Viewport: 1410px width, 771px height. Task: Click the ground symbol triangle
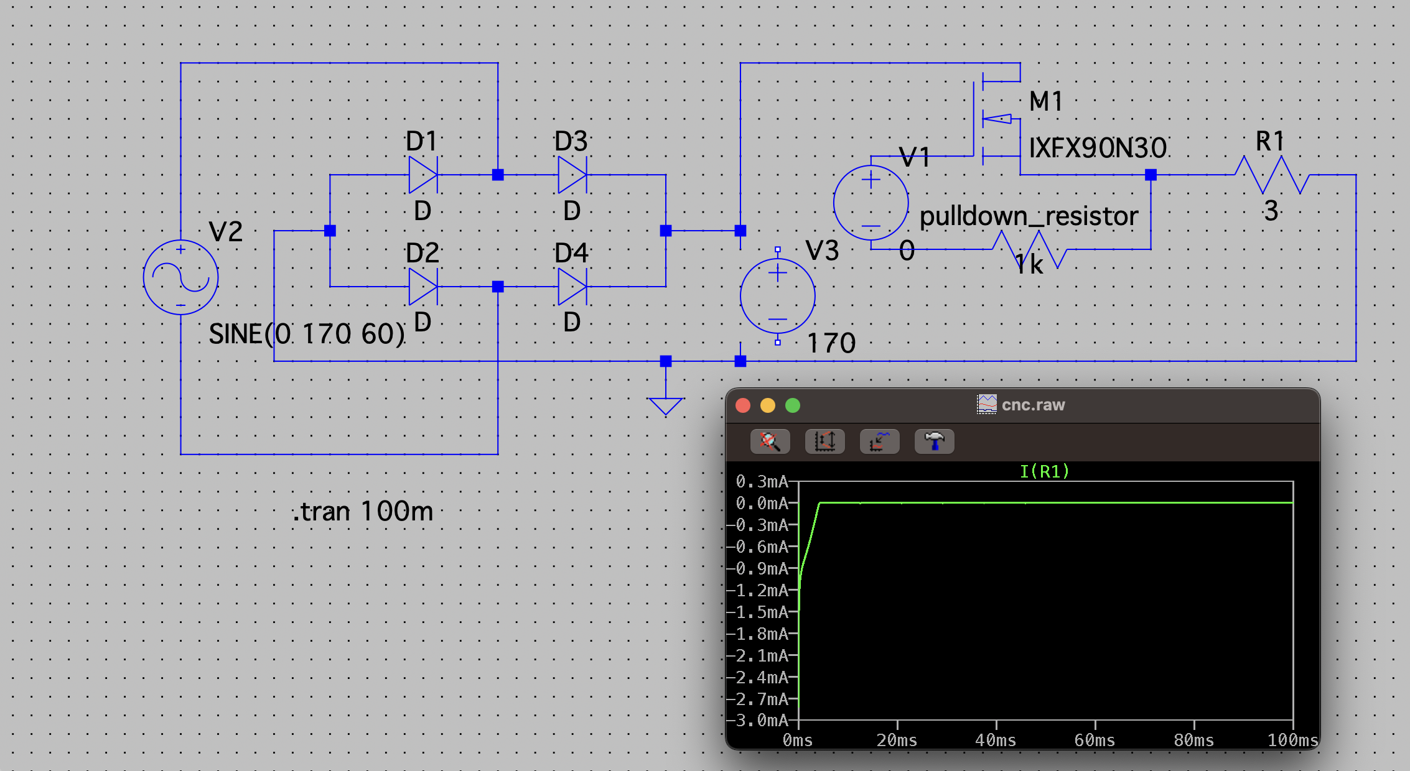(666, 406)
